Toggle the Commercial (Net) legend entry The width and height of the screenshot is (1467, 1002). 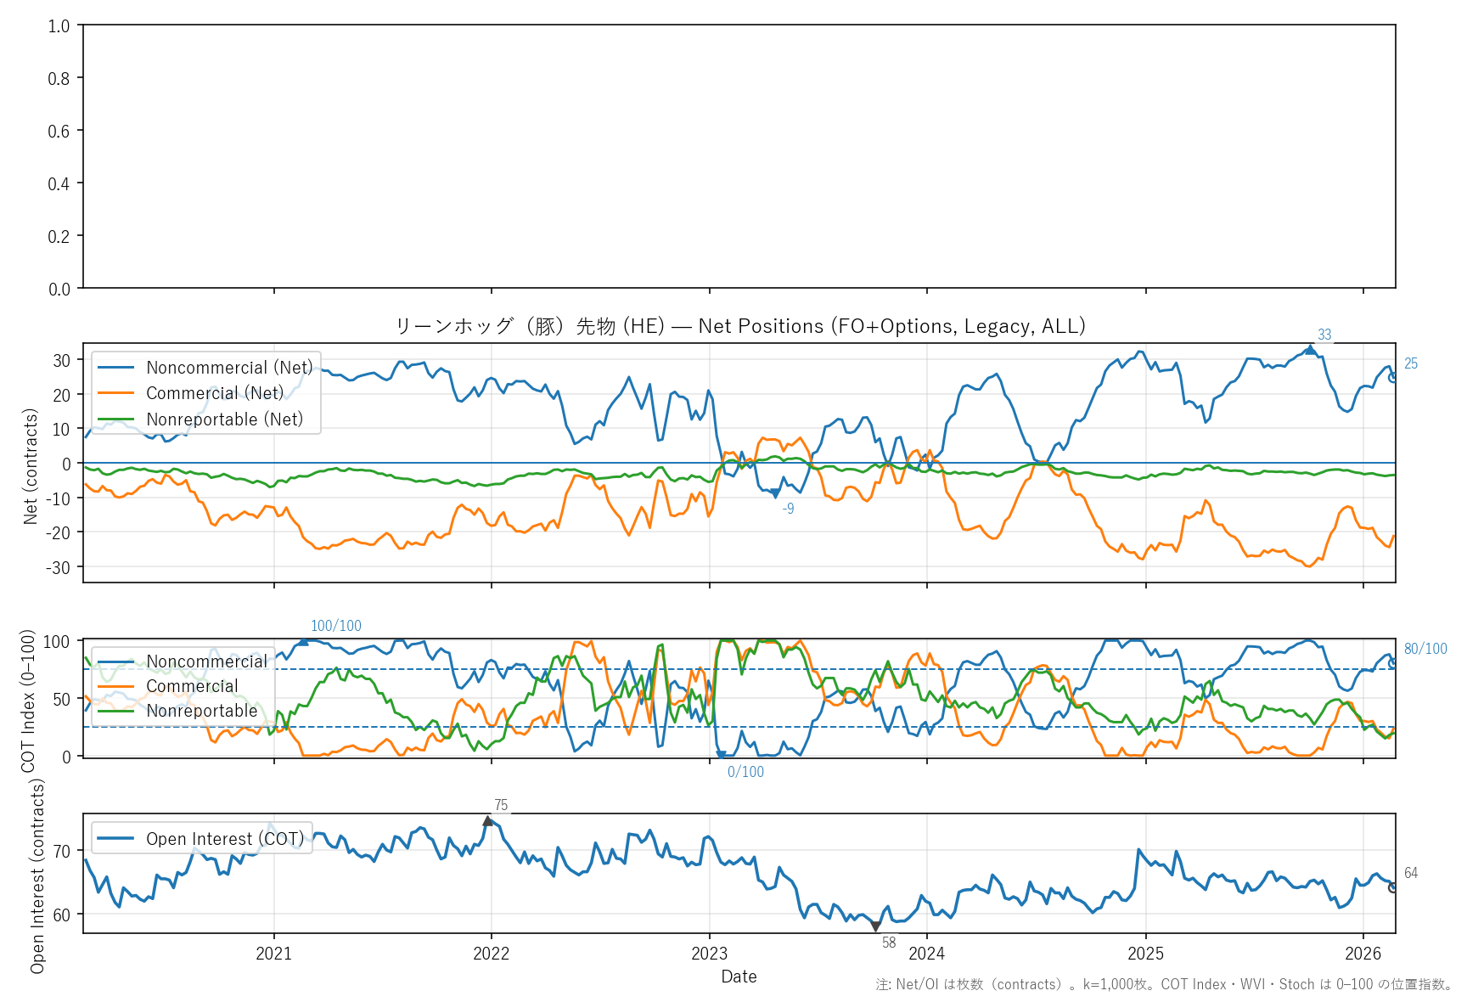pos(215,393)
